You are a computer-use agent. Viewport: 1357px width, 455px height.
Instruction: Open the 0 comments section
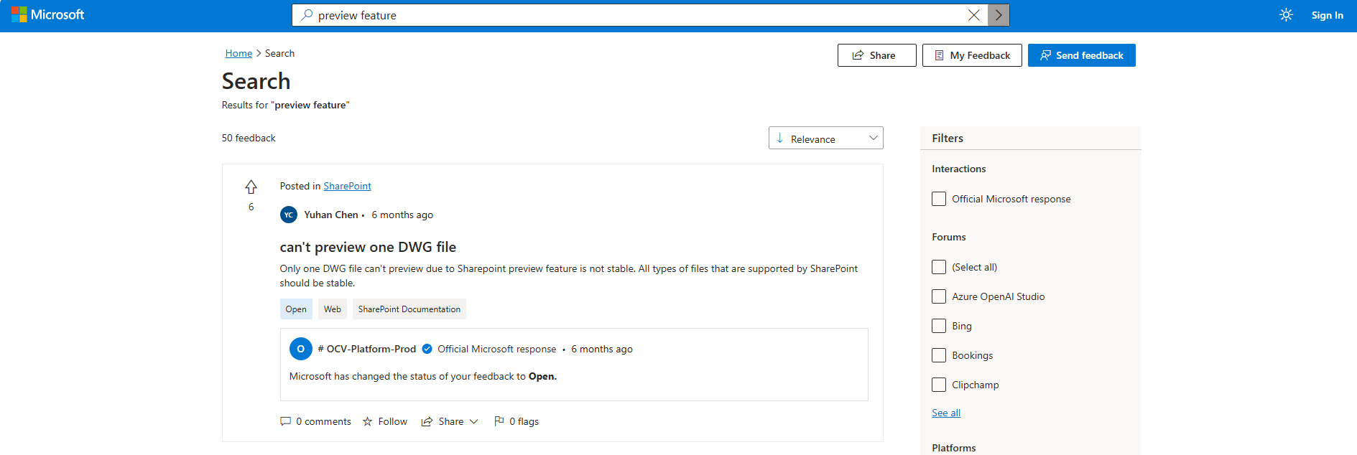point(315,421)
